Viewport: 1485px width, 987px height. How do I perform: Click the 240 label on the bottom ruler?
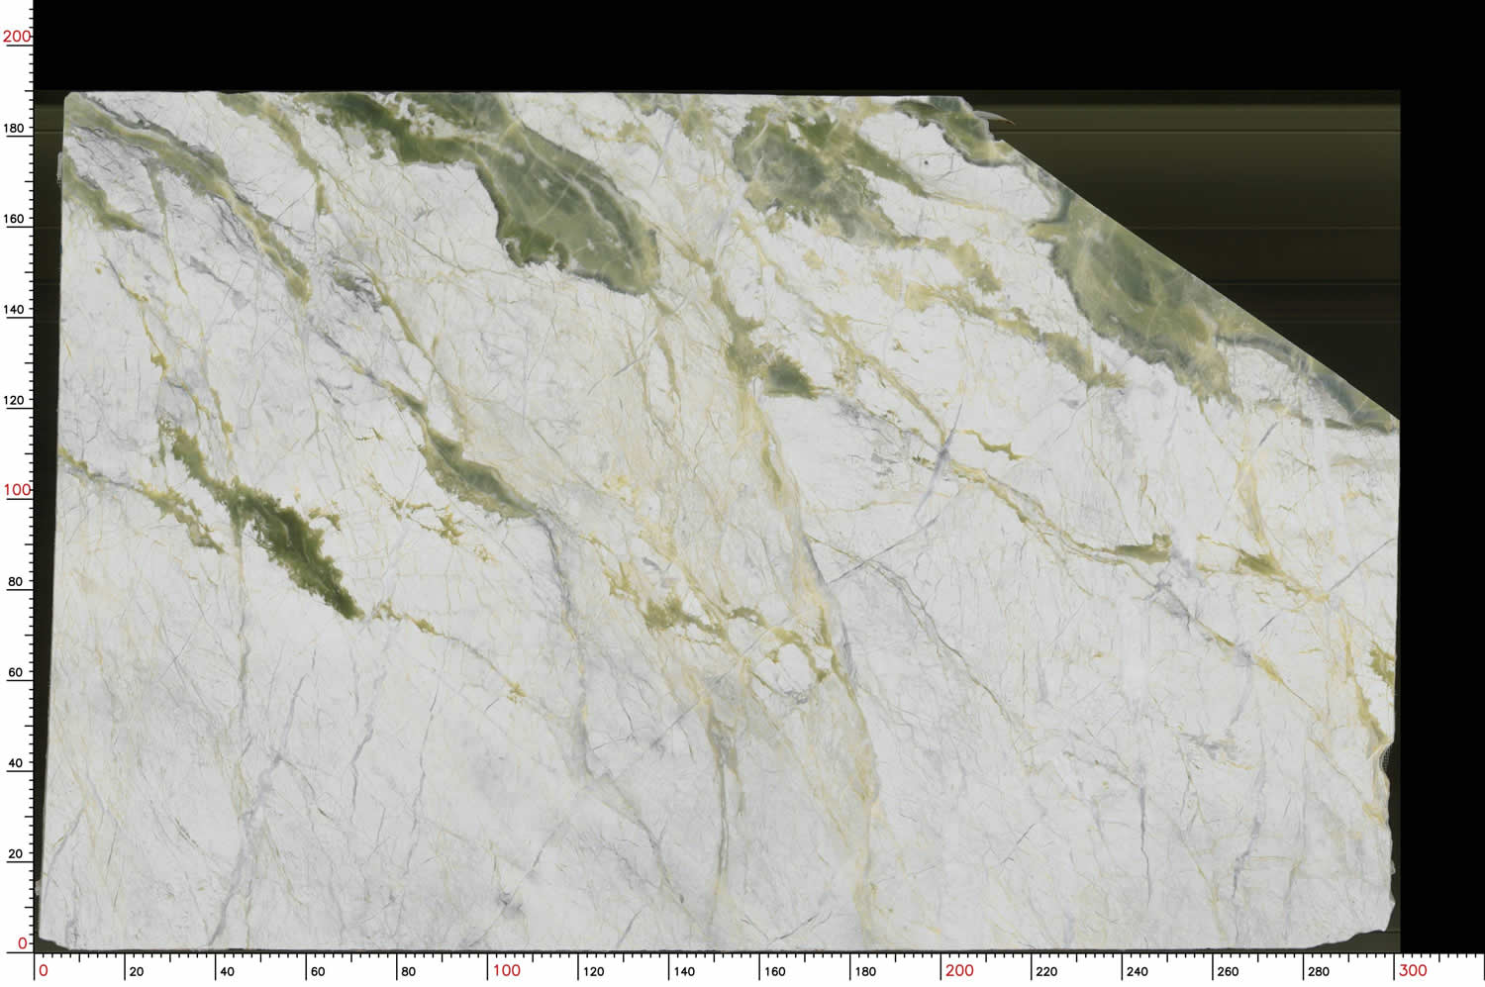click(1138, 972)
